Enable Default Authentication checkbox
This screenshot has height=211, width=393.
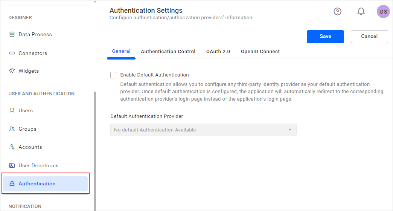pos(114,75)
